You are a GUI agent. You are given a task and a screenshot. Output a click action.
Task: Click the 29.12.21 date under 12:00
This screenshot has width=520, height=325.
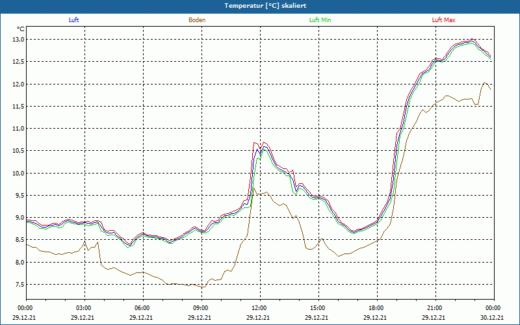(x=258, y=317)
